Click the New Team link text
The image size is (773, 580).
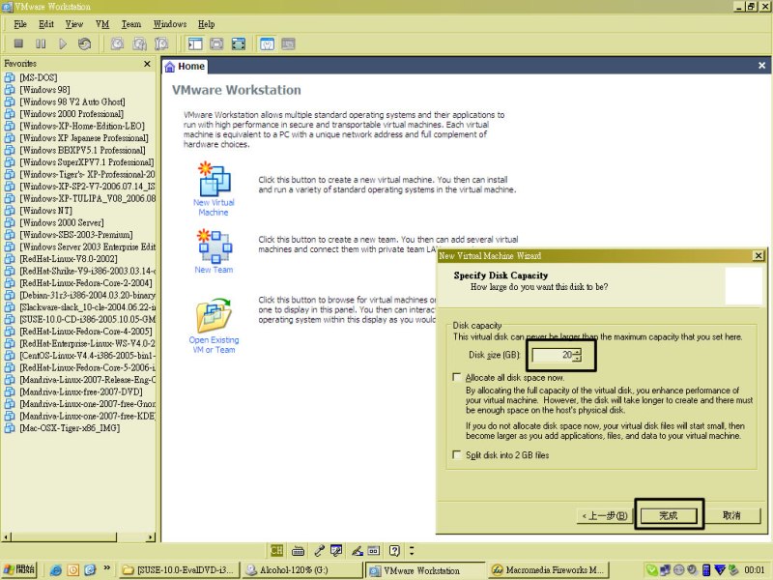[214, 270]
